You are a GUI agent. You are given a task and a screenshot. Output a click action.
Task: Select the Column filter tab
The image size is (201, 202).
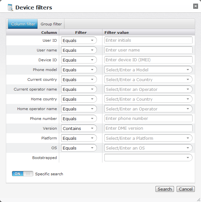23,24
